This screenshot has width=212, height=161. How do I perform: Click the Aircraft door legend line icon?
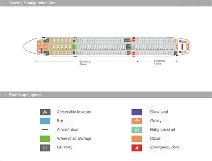45,130
